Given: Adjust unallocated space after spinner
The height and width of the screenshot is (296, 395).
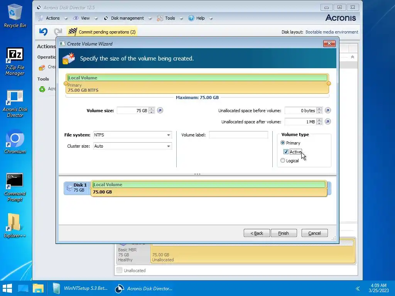Looking at the screenshot, I should pyautogui.click(x=319, y=121).
